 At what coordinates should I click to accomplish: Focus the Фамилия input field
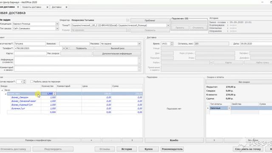coord(74,44)
